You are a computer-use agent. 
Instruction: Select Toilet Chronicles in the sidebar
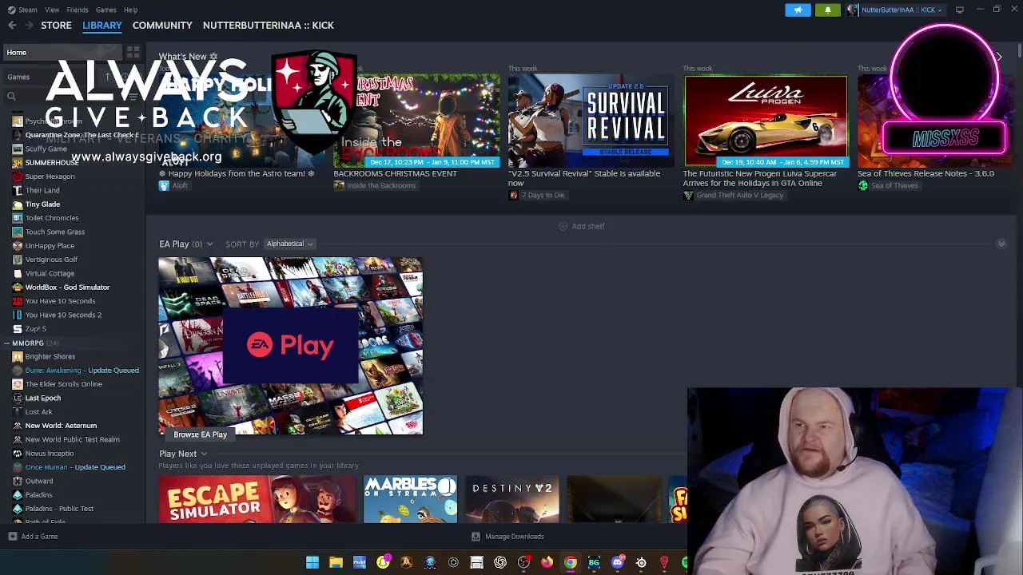(x=52, y=218)
